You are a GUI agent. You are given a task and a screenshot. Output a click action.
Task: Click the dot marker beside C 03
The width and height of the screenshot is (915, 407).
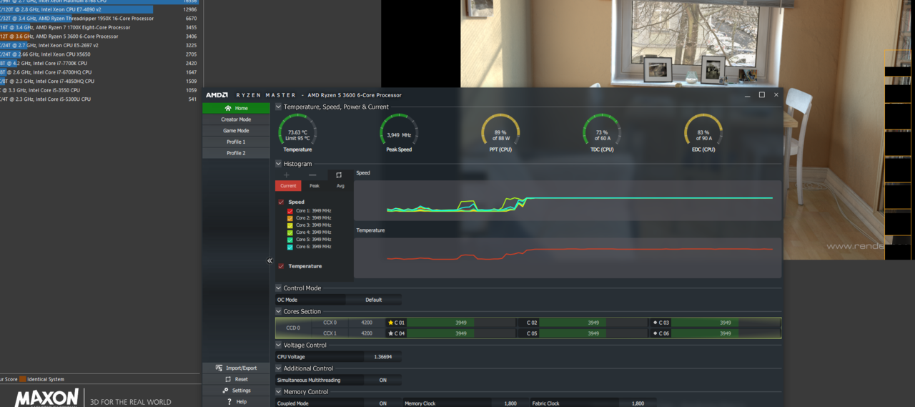(x=655, y=323)
